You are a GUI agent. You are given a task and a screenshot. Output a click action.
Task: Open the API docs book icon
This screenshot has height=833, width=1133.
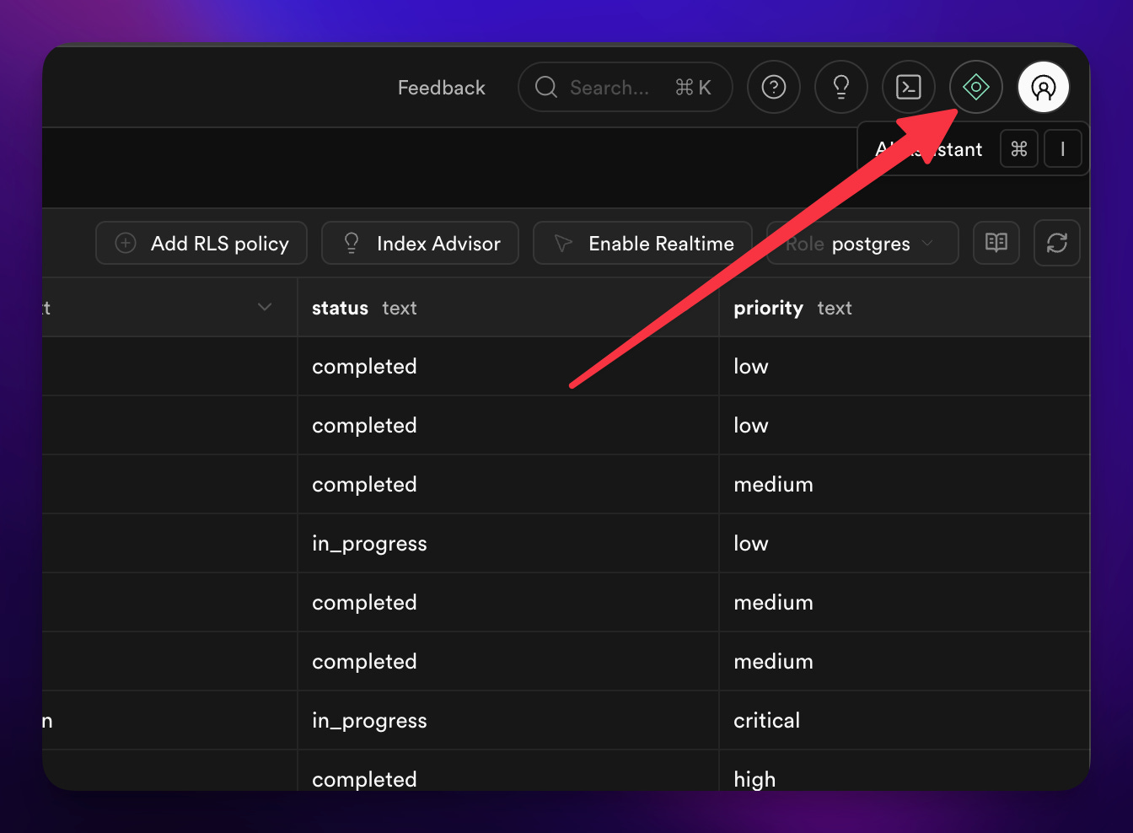pos(996,243)
